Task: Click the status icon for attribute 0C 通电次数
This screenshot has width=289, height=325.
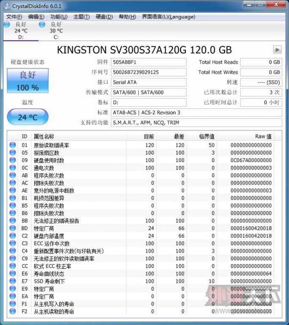Action: (13, 168)
